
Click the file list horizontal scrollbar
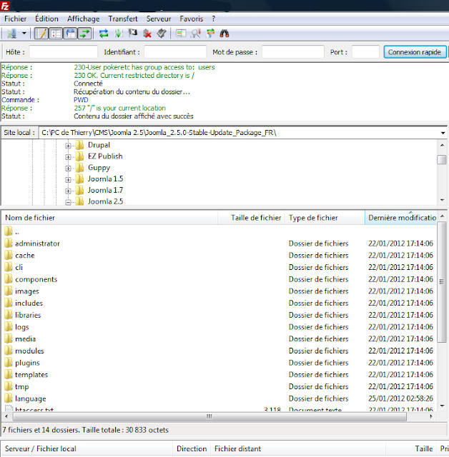209,416
